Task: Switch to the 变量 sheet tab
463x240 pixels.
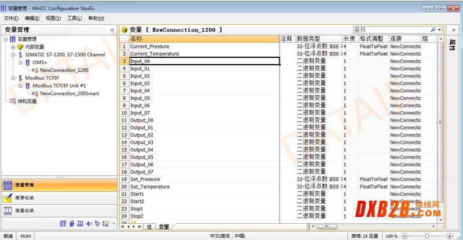Action: point(164,227)
